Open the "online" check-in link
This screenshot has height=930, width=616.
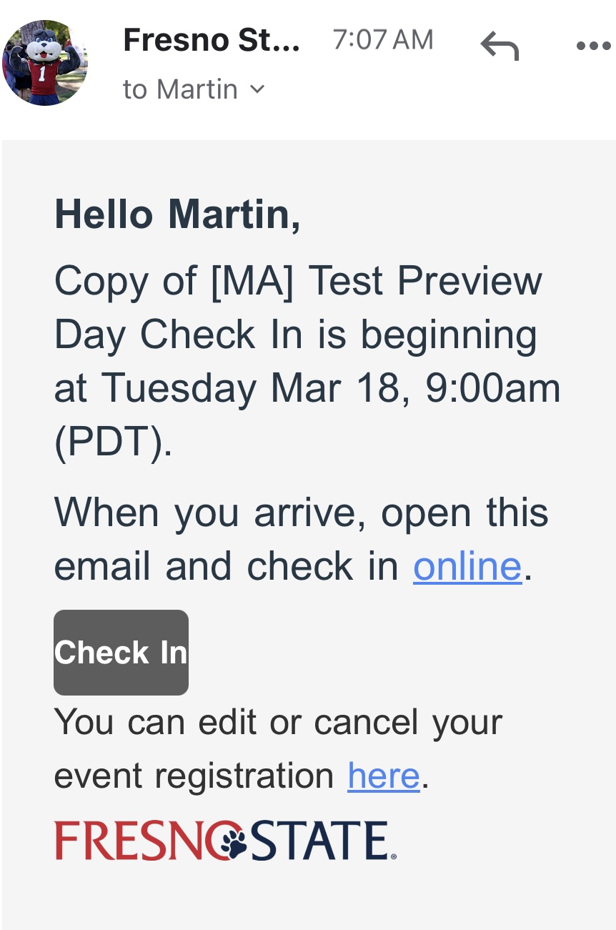pos(467,567)
